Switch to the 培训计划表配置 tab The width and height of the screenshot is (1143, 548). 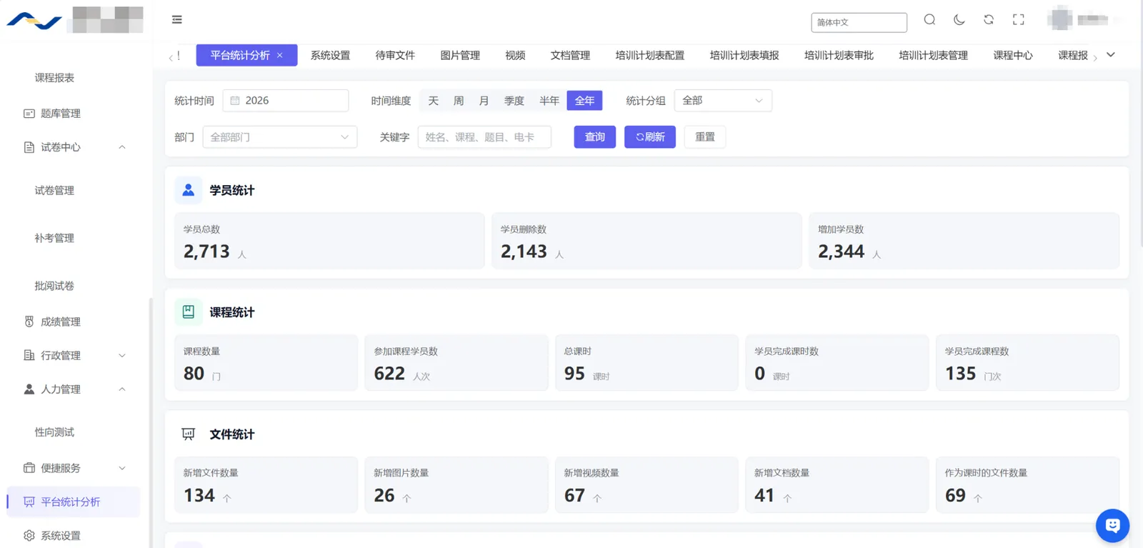(x=650, y=55)
